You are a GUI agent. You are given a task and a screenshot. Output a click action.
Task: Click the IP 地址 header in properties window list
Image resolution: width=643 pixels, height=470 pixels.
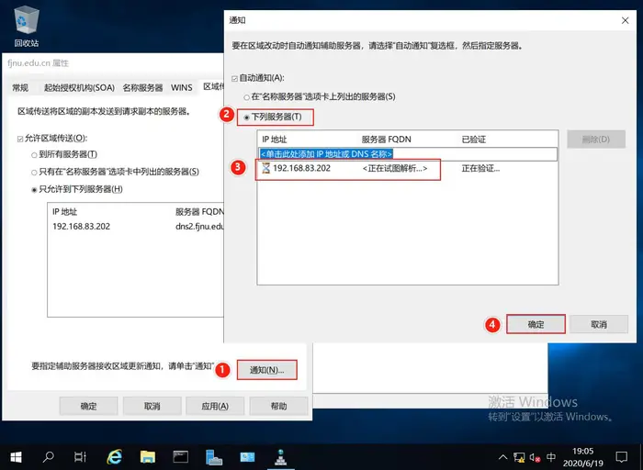[65, 212]
